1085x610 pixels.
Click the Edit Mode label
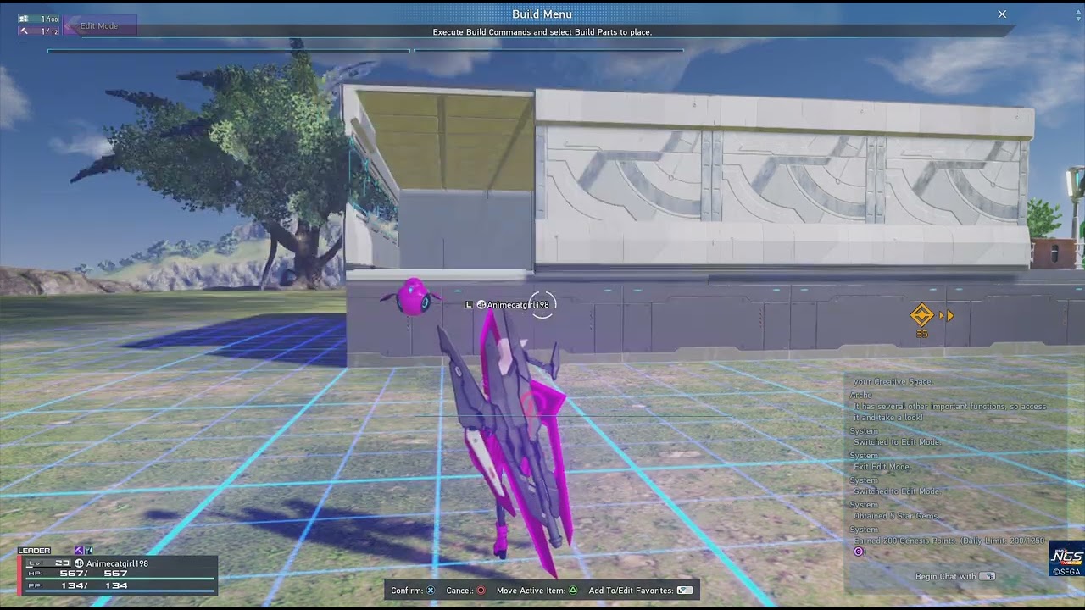click(x=98, y=26)
